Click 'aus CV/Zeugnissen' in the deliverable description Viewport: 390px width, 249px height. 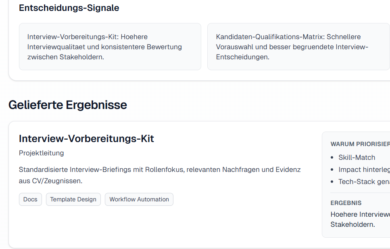tap(50, 181)
